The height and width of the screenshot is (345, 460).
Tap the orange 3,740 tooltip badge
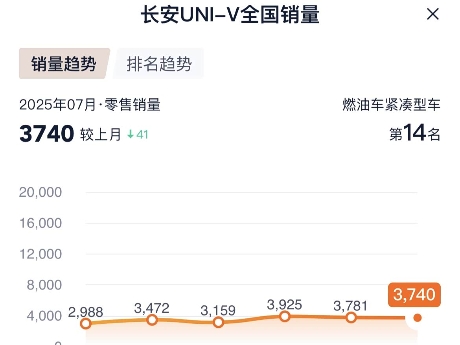[414, 295]
